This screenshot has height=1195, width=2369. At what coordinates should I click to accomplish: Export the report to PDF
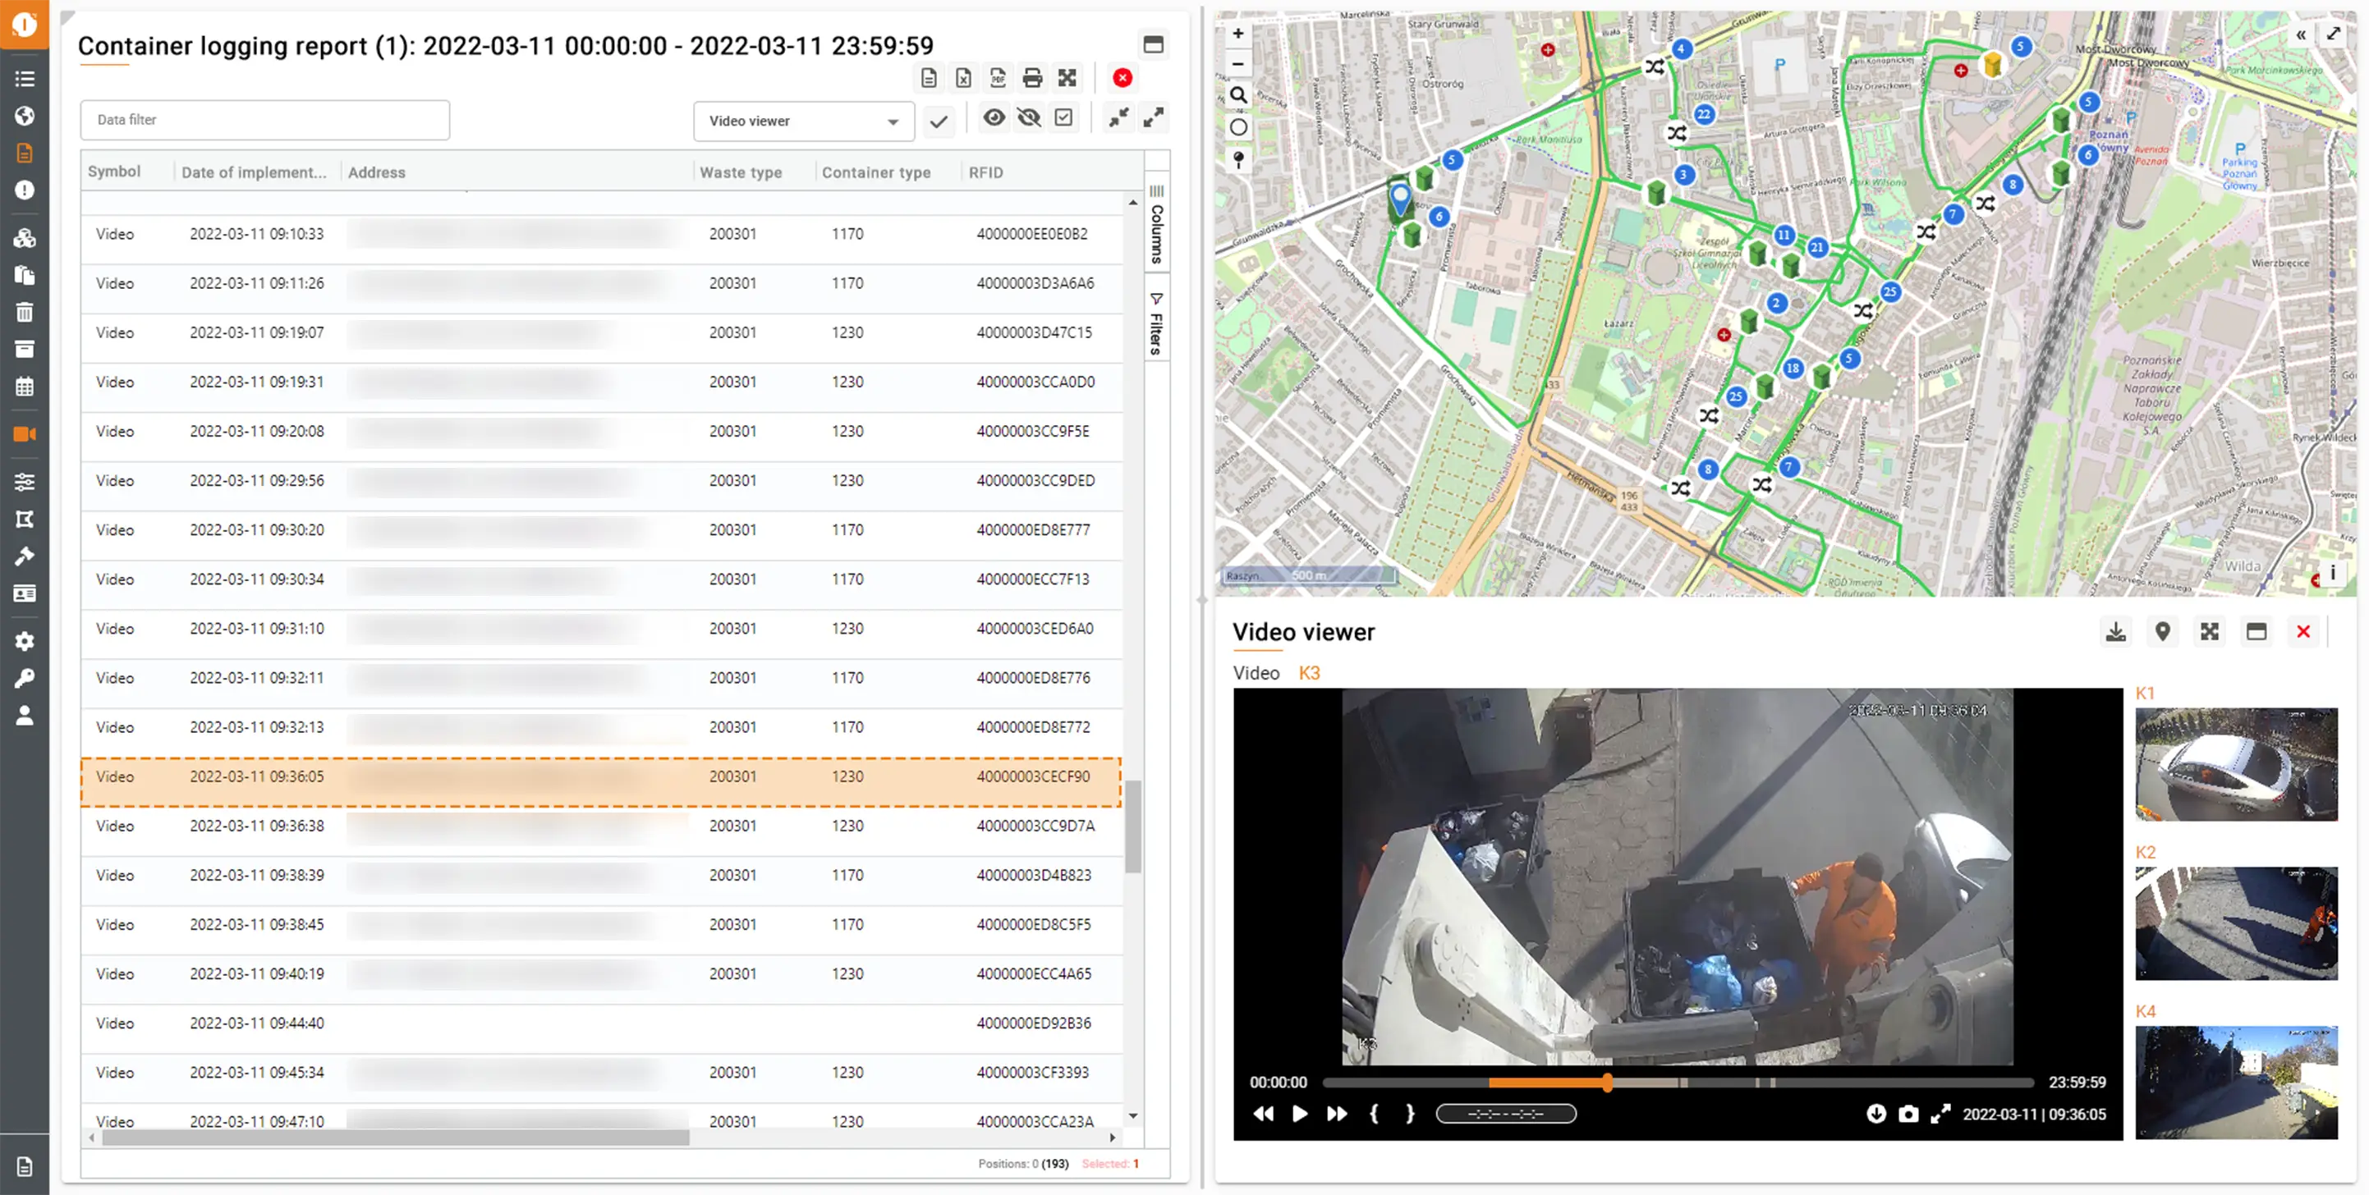[998, 78]
